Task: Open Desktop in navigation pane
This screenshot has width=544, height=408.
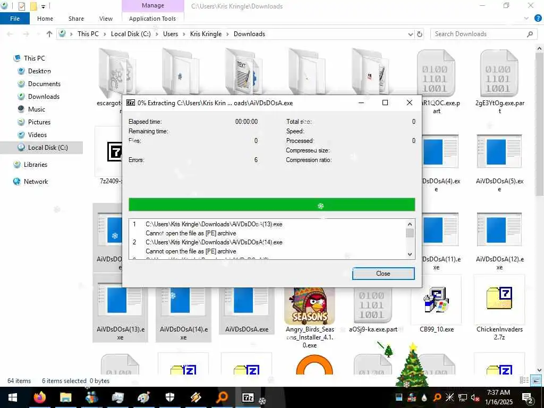Action: coord(39,71)
